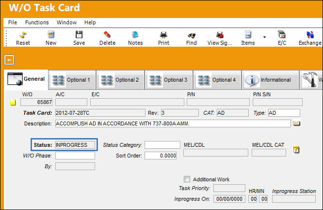Click the MN field showing 00
The width and height of the screenshot is (323, 210).
tap(263, 199)
